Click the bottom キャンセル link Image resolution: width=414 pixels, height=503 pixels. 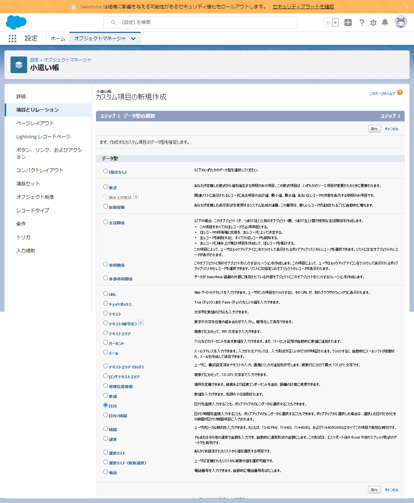point(392,490)
